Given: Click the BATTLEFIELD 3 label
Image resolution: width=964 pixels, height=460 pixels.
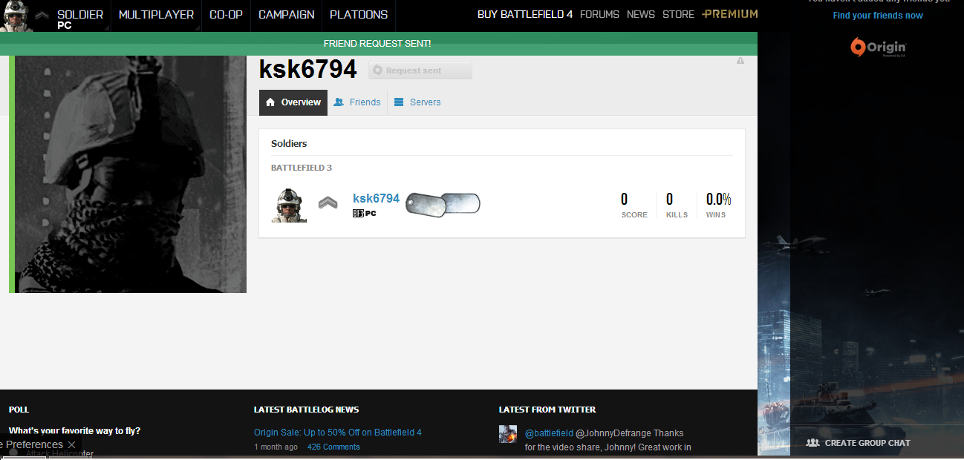Looking at the screenshot, I should (x=302, y=168).
